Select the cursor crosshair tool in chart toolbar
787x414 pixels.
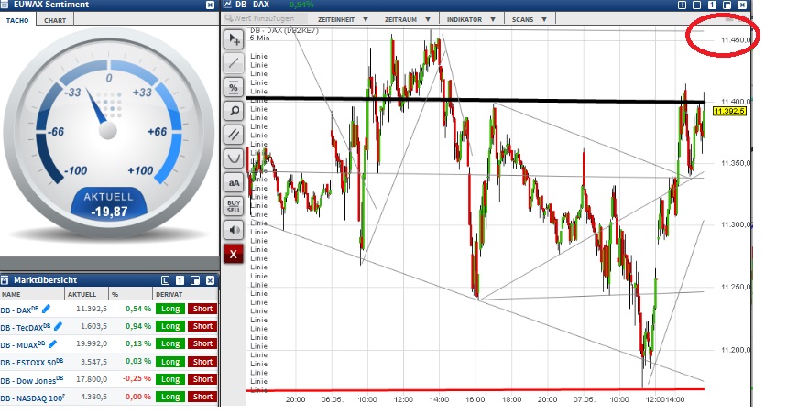[x=234, y=38]
